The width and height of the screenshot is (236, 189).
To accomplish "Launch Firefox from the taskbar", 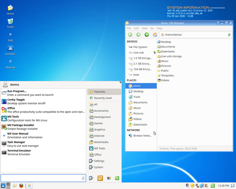I will tap(21, 186).
